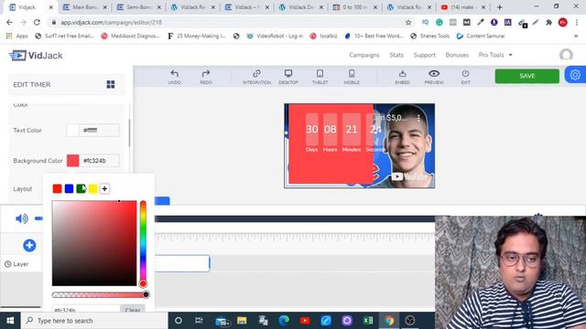Edit the Background Color hex field

[x=99, y=161]
